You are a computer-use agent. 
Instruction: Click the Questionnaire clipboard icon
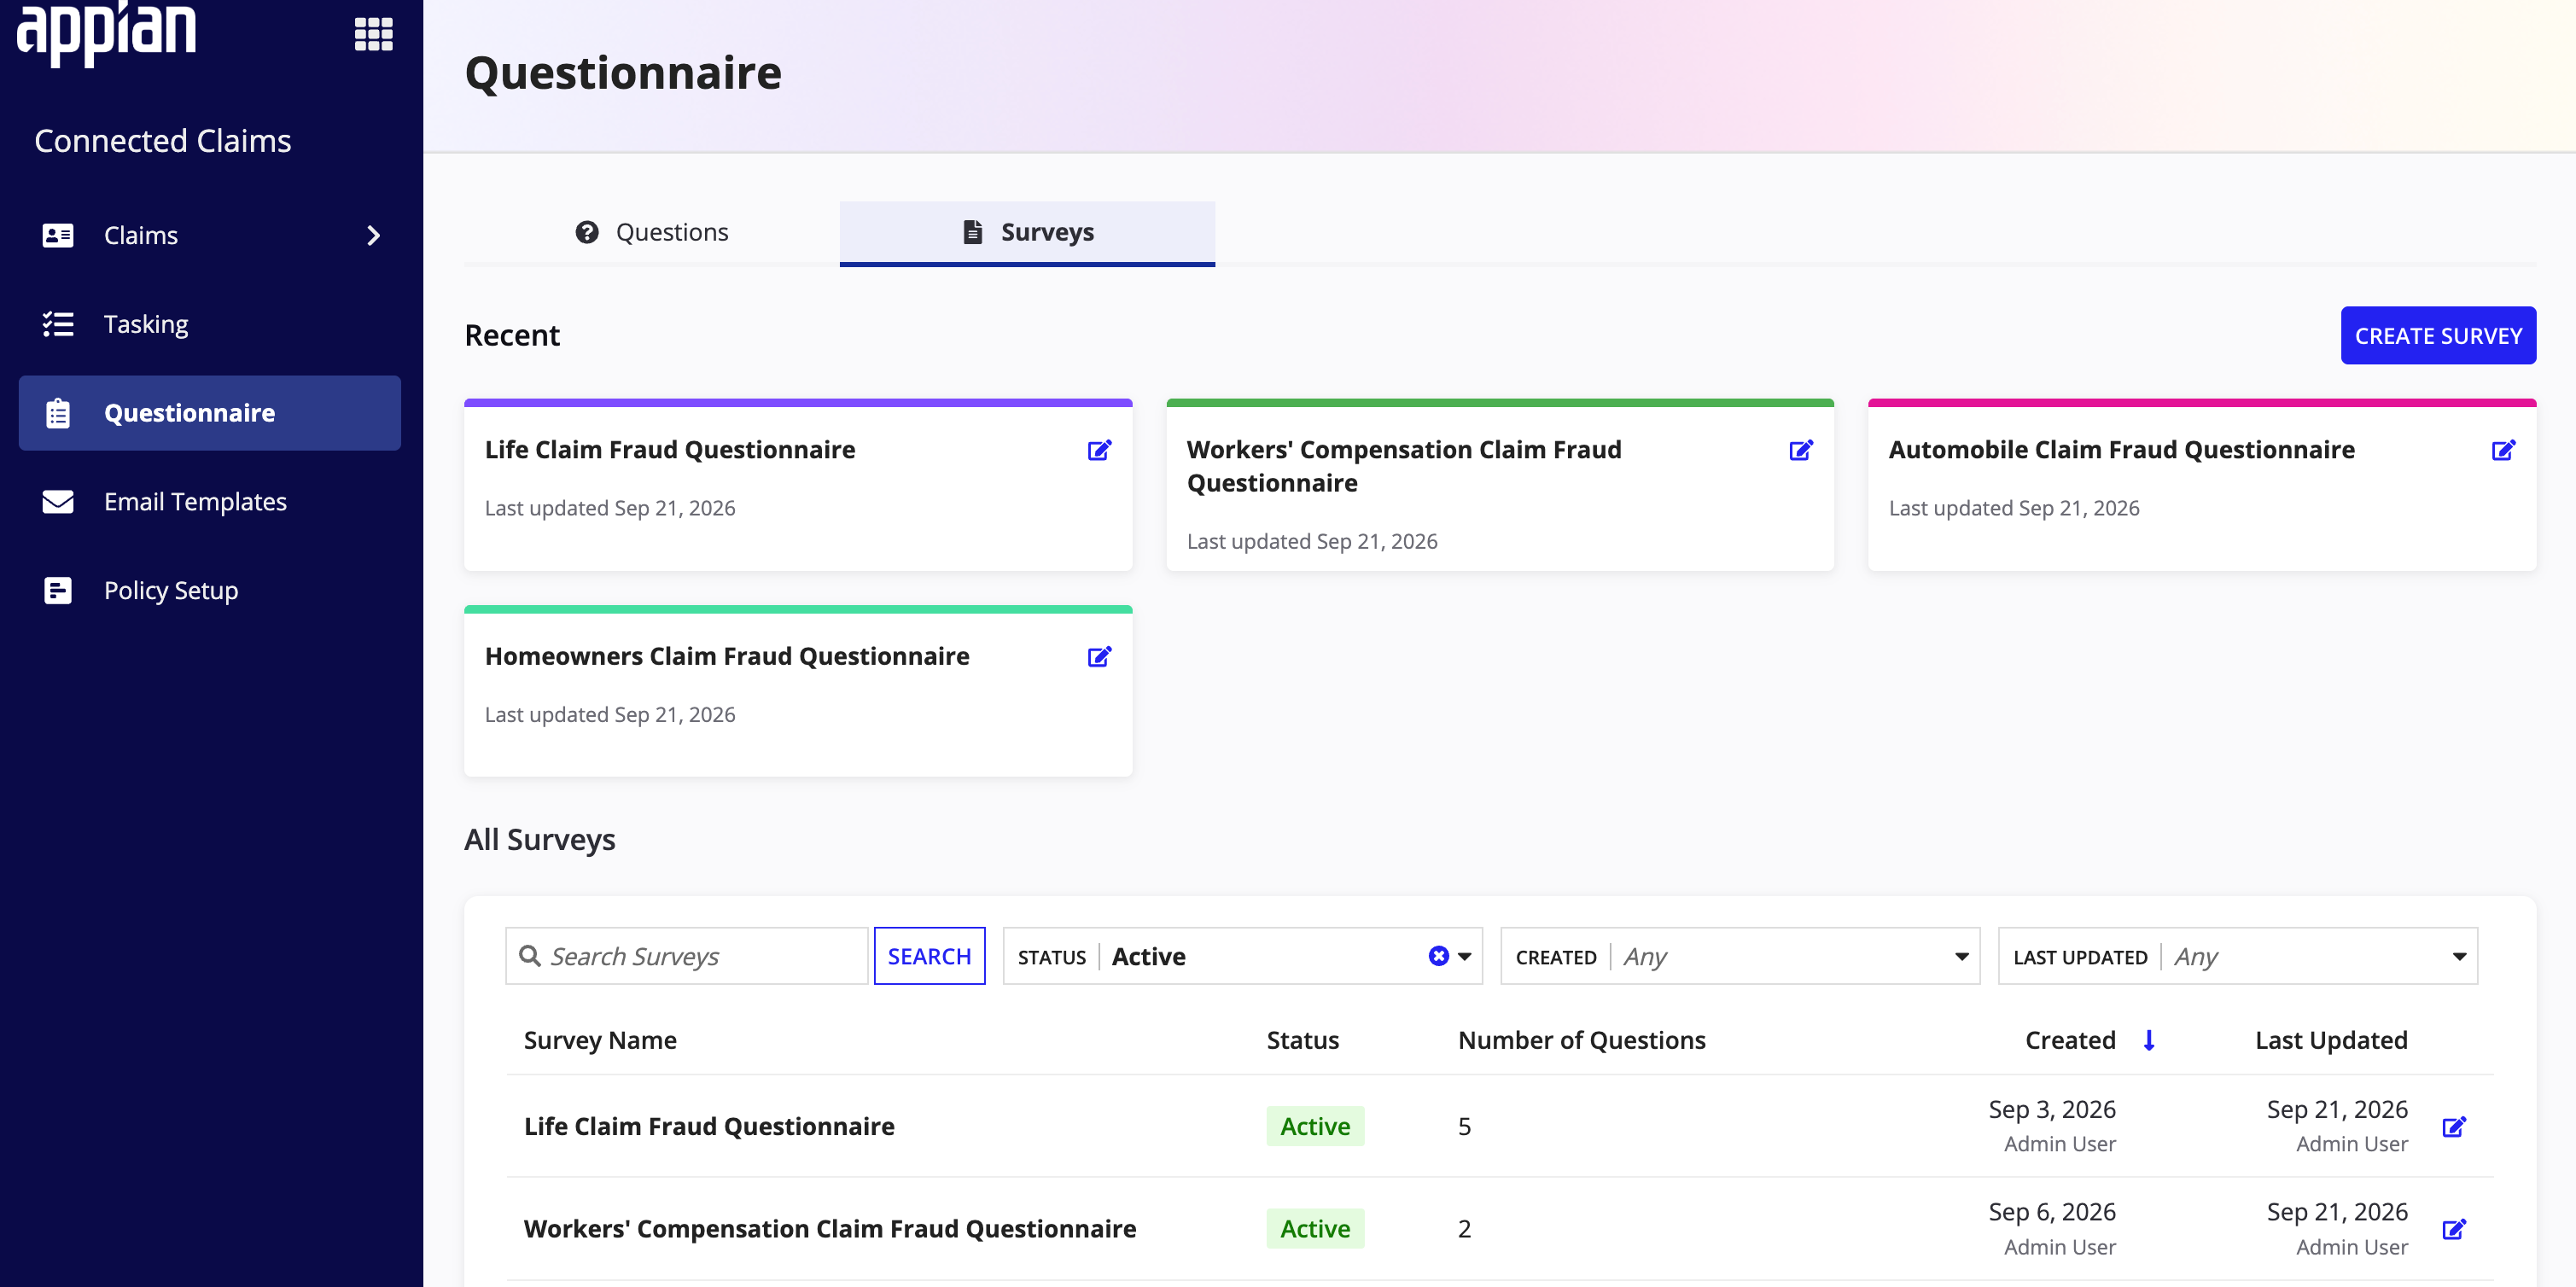(58, 413)
